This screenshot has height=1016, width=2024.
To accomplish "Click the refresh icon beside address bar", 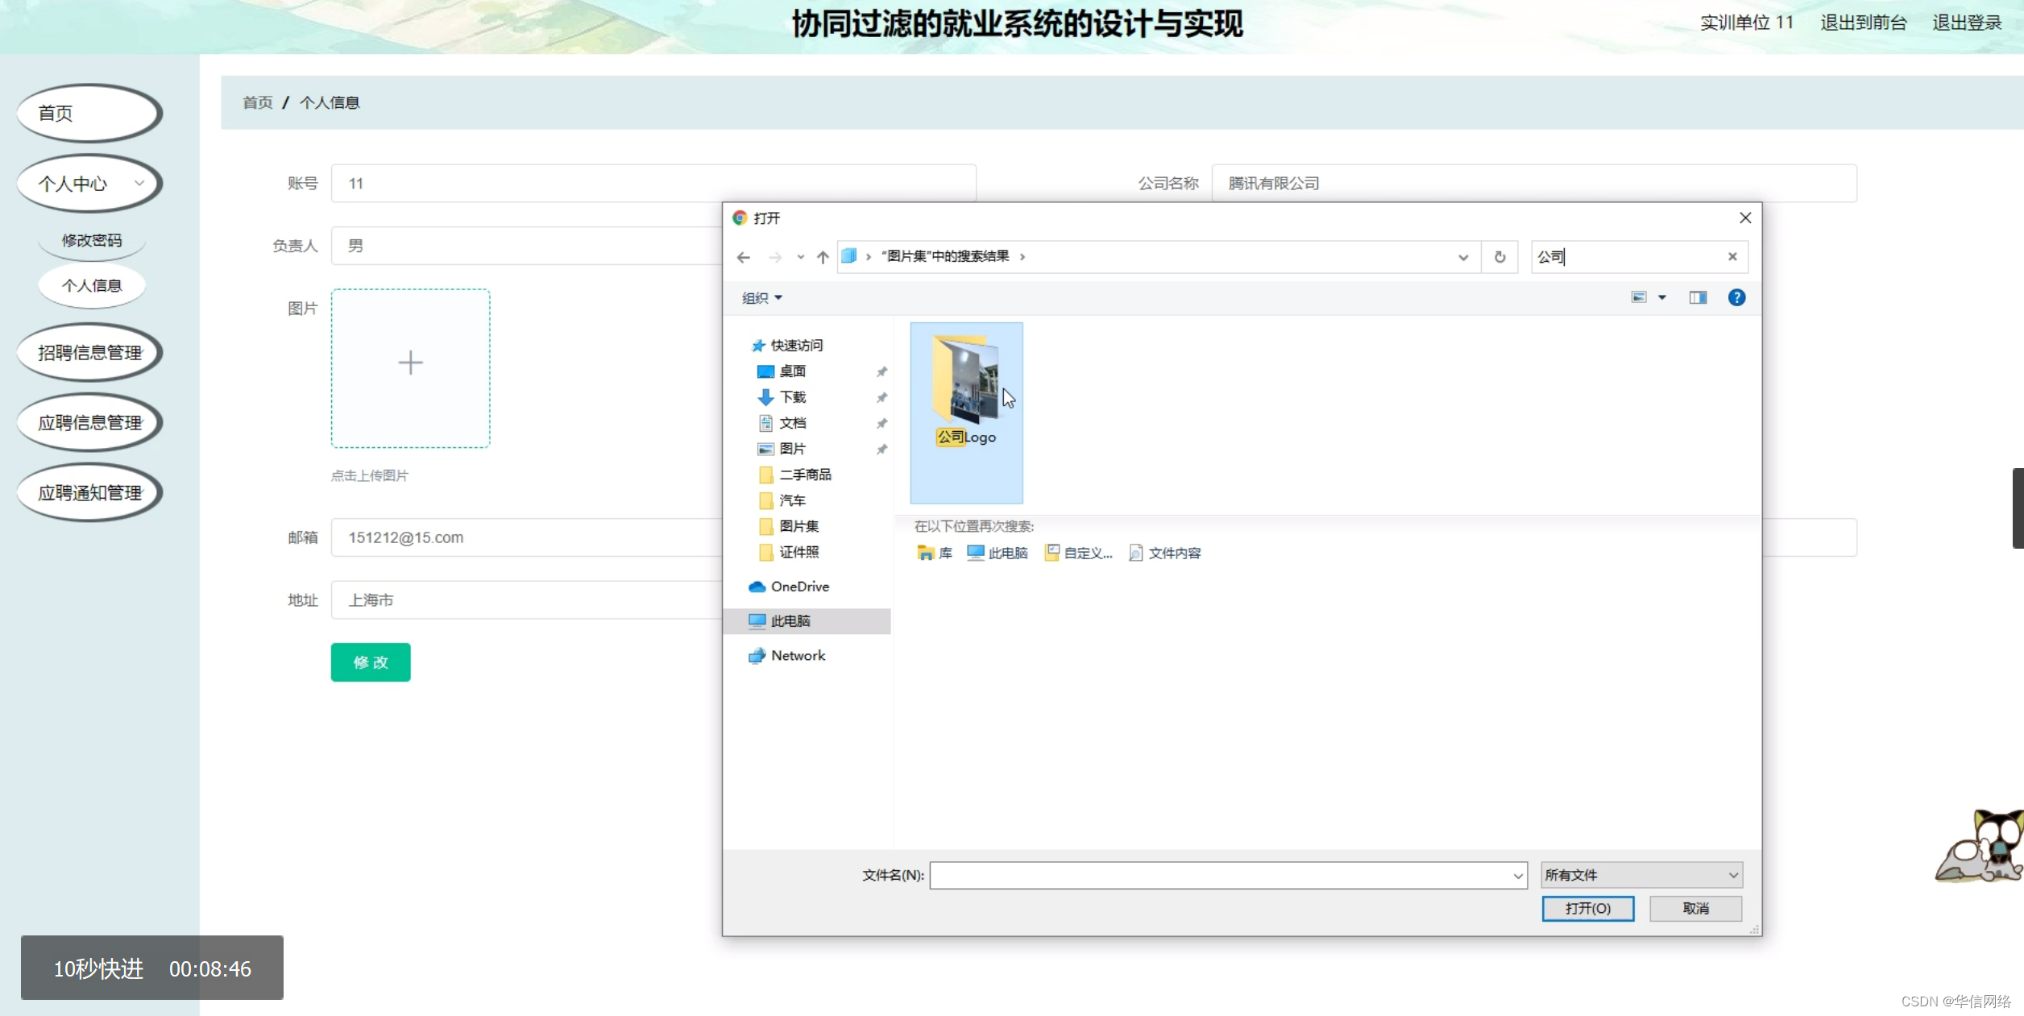I will pos(1499,257).
